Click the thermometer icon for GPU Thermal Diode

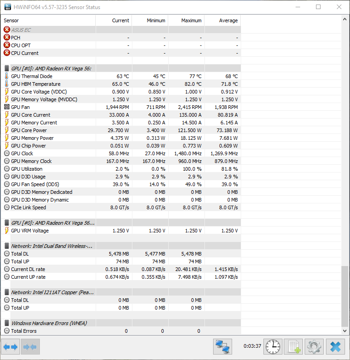point(7,76)
